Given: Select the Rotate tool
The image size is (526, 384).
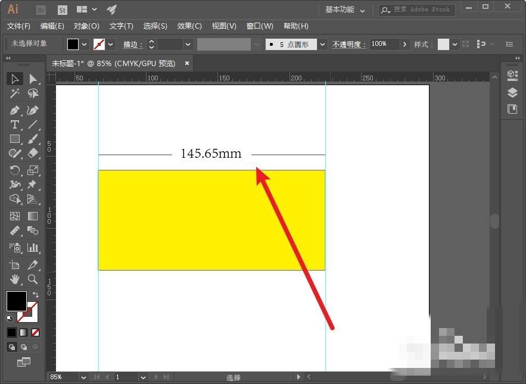Looking at the screenshot, I should pyautogui.click(x=15, y=170).
